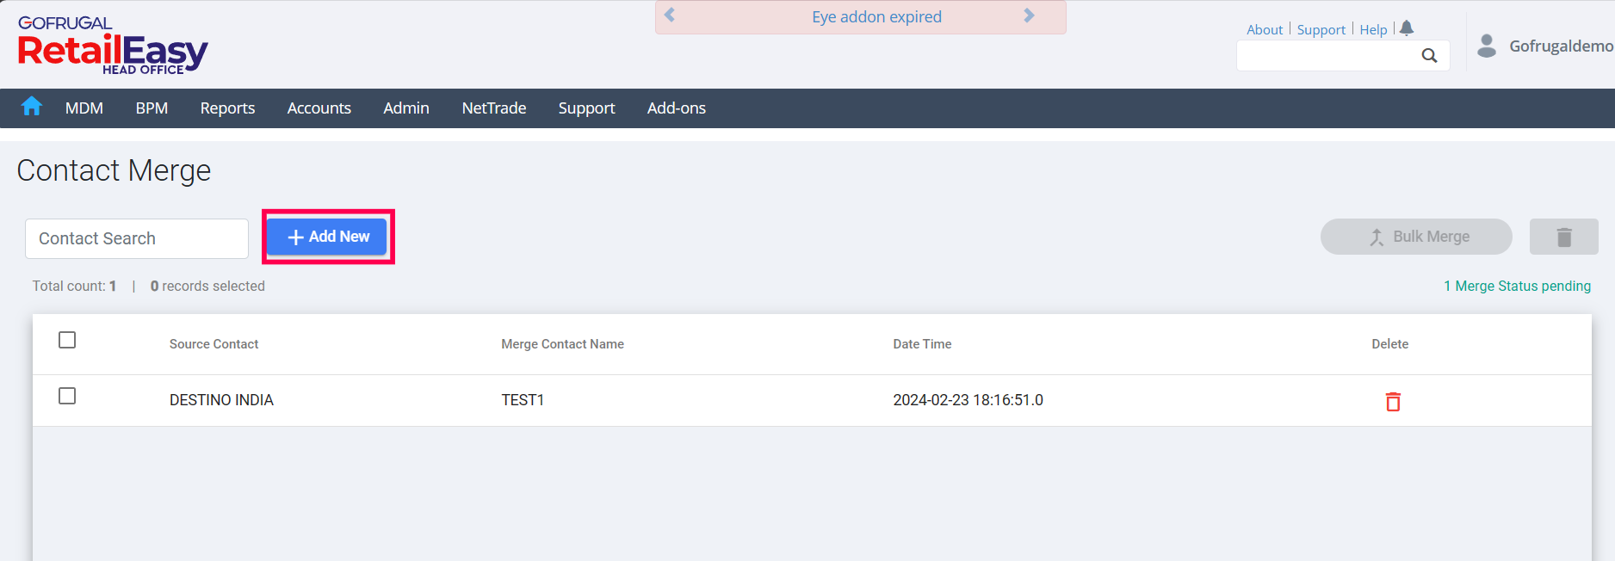Image resolution: width=1615 pixels, height=561 pixels.
Task: Go to next notification banner arrow
Action: pyautogui.click(x=1029, y=15)
